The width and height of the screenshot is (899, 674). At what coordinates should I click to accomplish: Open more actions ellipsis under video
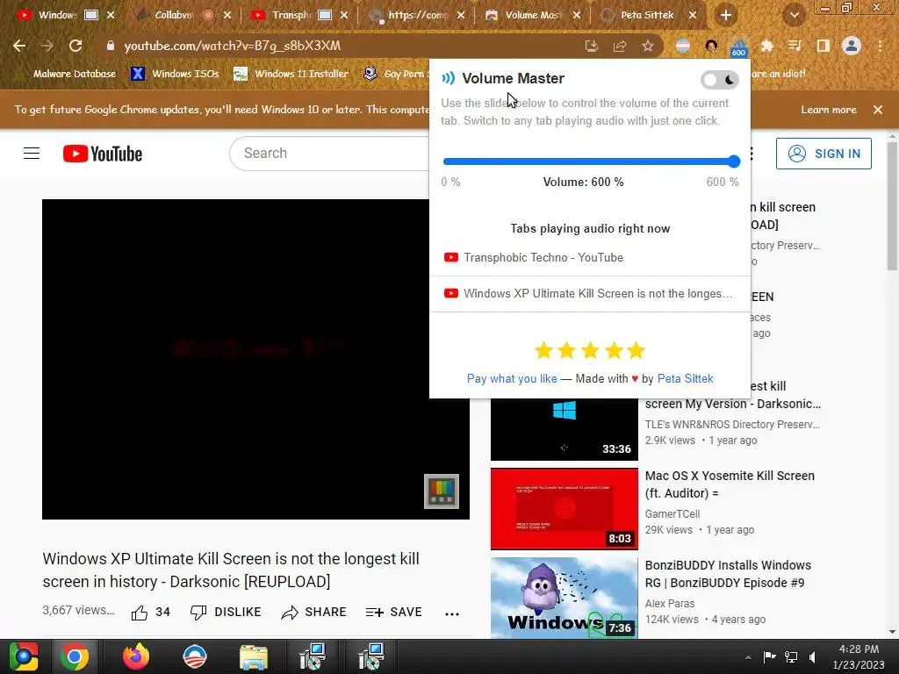click(x=452, y=613)
